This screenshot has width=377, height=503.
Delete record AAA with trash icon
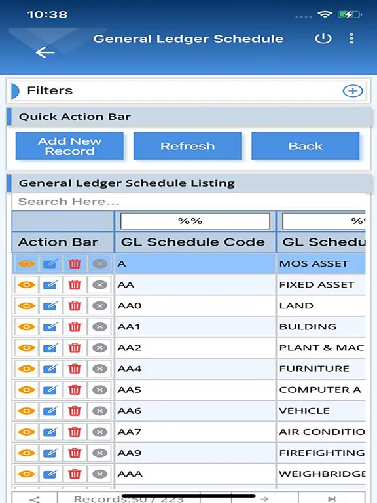pos(75,474)
